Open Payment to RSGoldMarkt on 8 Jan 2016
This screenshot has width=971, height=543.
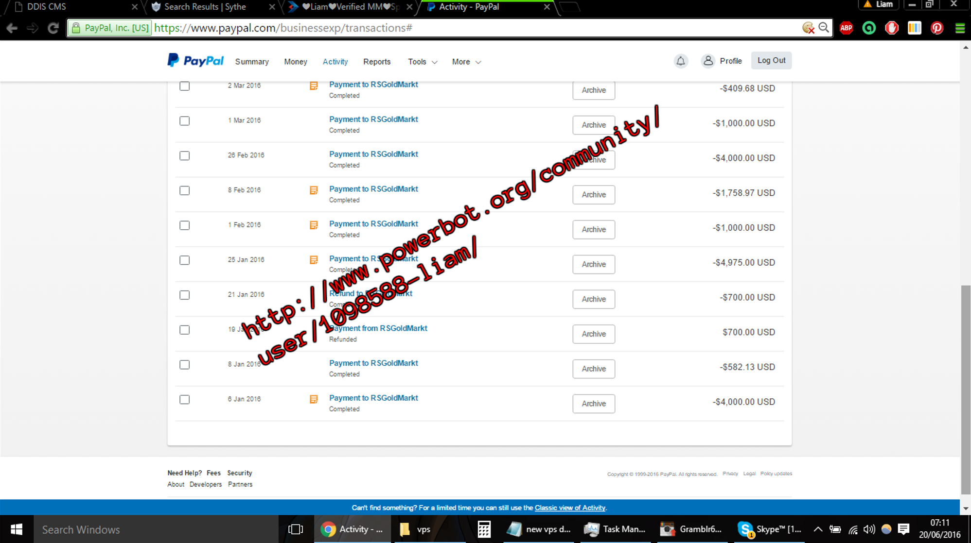(373, 363)
